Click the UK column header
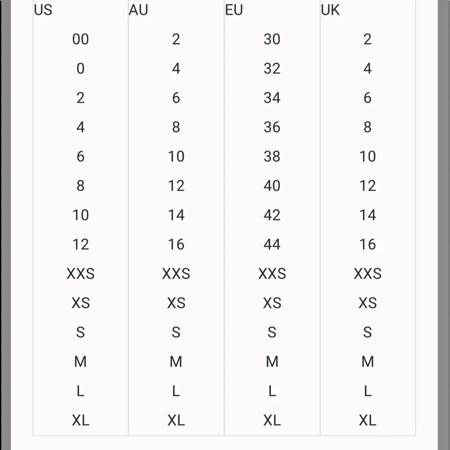450x450 pixels. click(x=330, y=10)
